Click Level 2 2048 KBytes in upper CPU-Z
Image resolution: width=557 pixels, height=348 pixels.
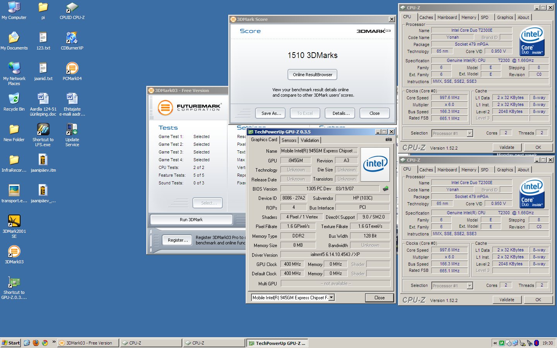[510, 111]
